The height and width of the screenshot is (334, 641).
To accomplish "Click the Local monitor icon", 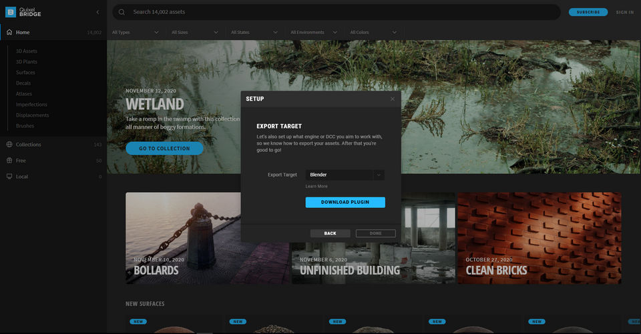I will point(9,177).
